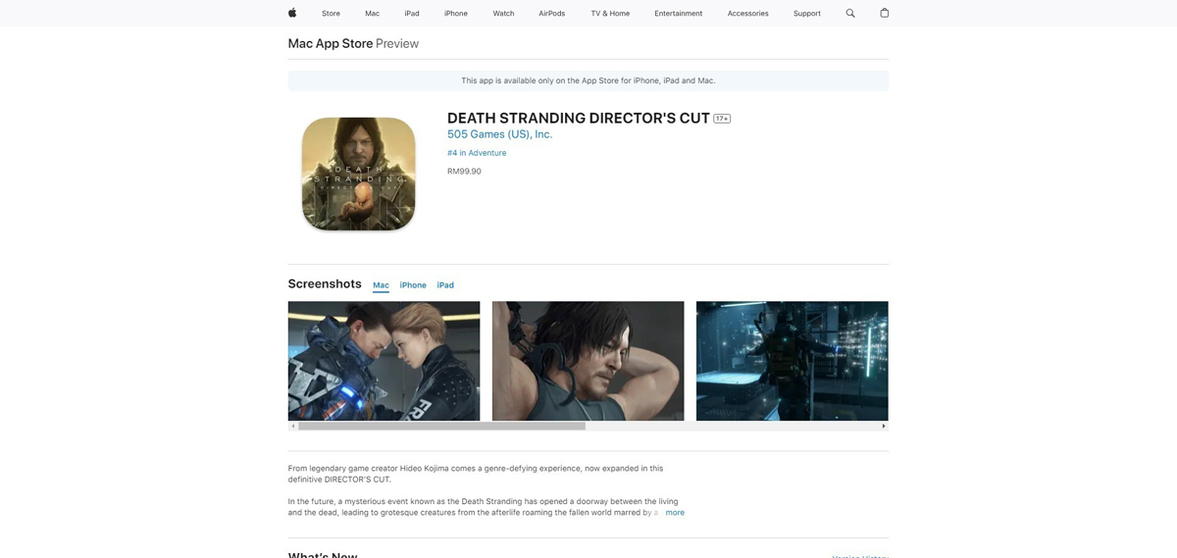Click Mac App Store heading link
Image resolution: width=1177 pixels, height=558 pixels.
coord(331,43)
